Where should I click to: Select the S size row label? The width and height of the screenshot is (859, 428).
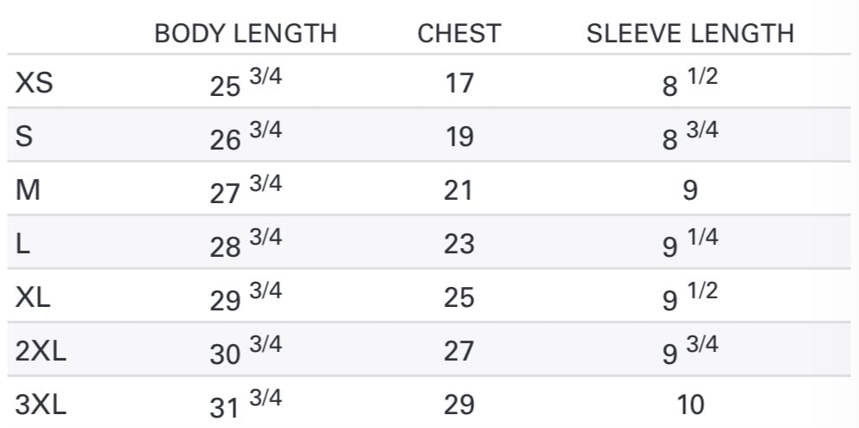click(24, 137)
